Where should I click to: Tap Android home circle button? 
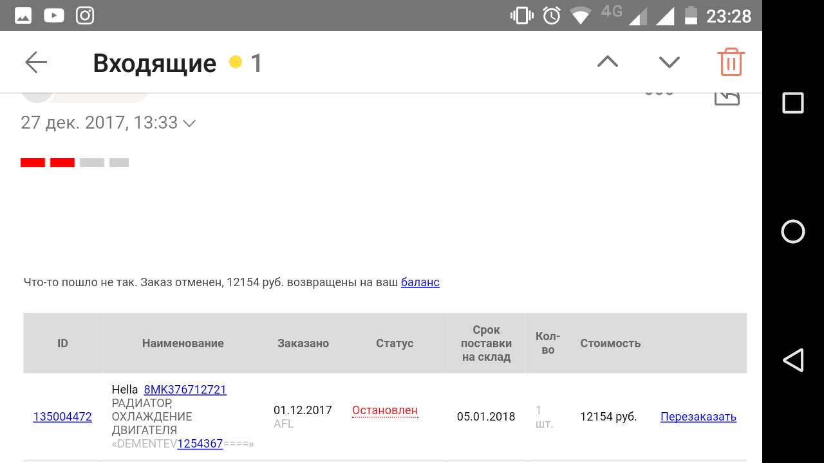click(x=793, y=232)
